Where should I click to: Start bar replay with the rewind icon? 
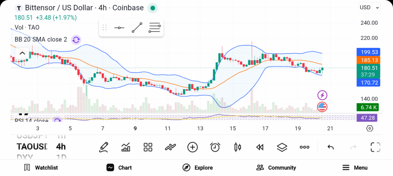260,147
